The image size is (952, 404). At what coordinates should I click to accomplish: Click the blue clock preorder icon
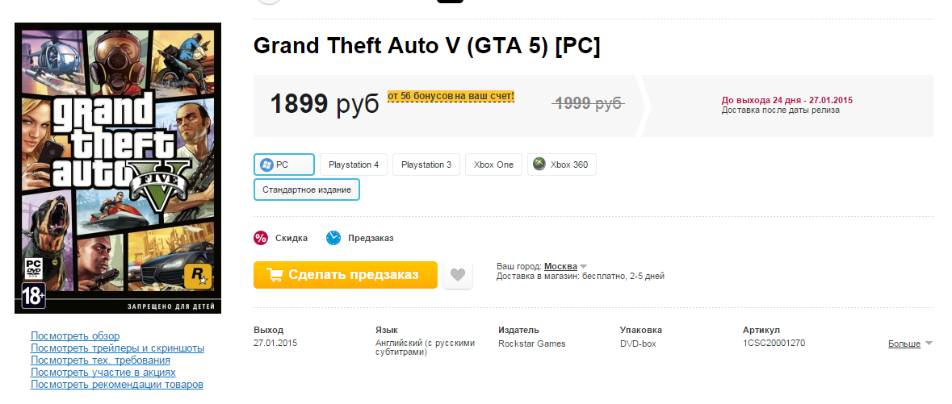pos(333,238)
